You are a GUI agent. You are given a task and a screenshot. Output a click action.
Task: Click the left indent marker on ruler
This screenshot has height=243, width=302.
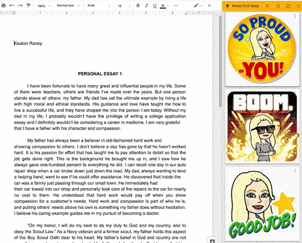click(14, 13)
